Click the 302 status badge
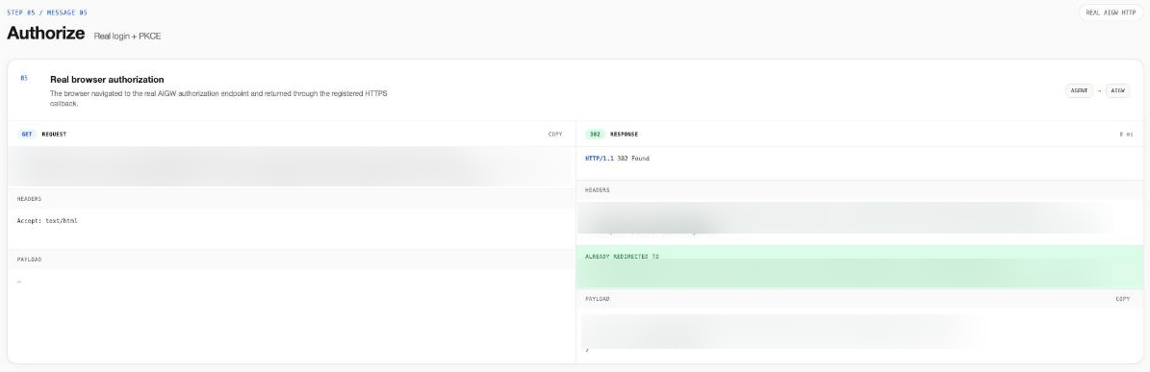1150x372 pixels. click(x=594, y=134)
